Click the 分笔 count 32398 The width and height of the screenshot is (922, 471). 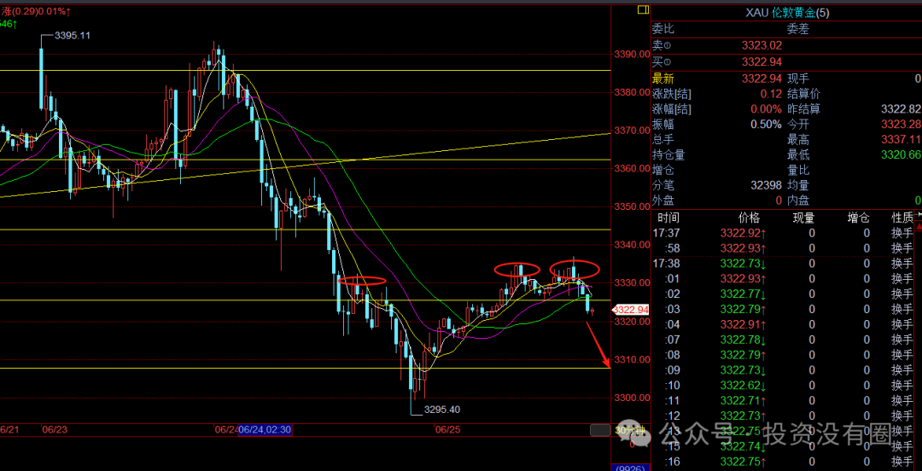point(766,185)
